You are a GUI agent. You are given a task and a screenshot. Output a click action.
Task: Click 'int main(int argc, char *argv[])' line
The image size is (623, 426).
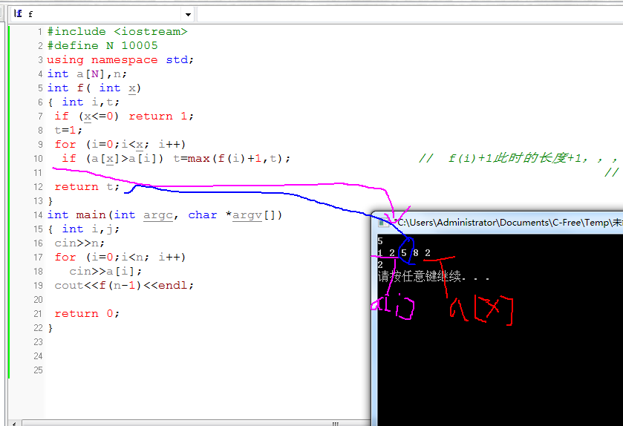pyautogui.click(x=165, y=215)
